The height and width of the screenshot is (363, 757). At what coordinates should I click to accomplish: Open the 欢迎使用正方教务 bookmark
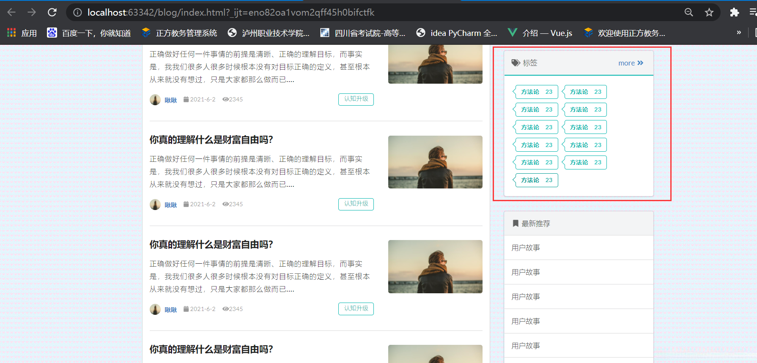click(x=624, y=33)
